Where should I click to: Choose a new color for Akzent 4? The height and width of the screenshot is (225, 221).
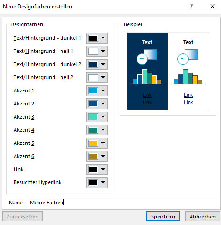97,130
